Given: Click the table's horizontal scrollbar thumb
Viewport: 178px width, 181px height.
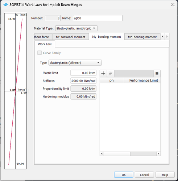Looking at the screenshot, I should [117, 154].
